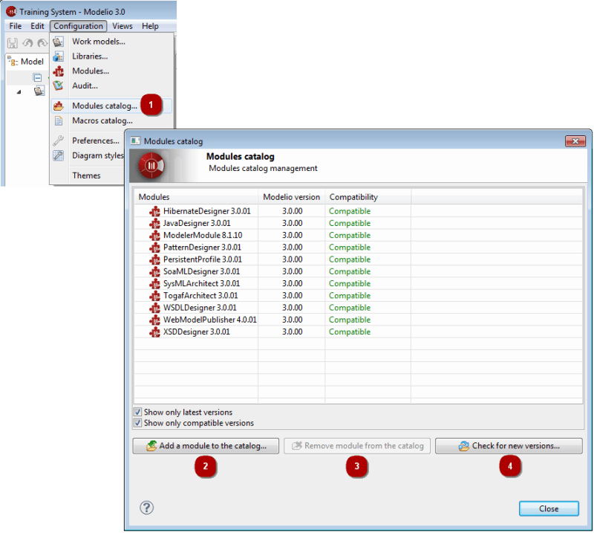Click the help question mark icon
594x533 pixels.
point(146,508)
